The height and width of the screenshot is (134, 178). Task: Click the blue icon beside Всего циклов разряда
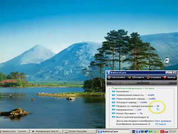point(113,117)
